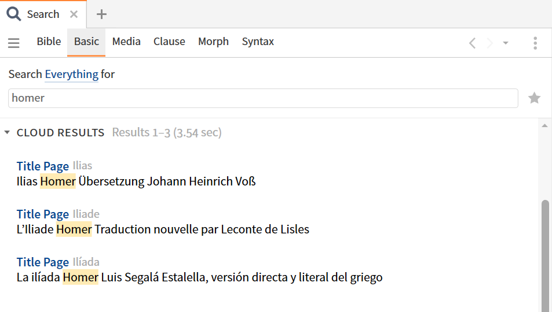Viewport: 552px width, 312px height.
Task: Select the Morph search tab
Action: click(x=213, y=42)
